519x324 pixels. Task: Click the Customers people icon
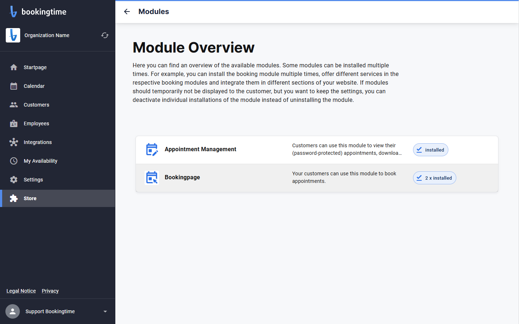[x=14, y=105]
